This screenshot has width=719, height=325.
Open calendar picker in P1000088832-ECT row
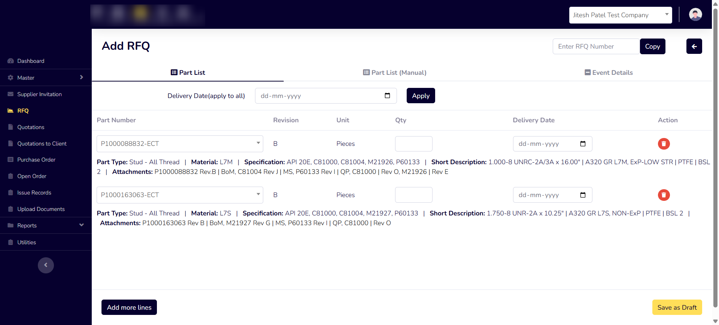pyautogui.click(x=583, y=144)
